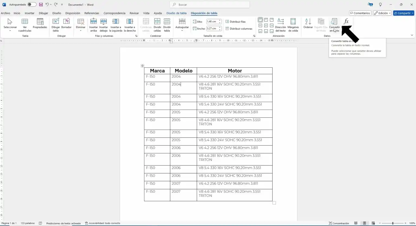Viewport: 416px width, 226px height.
Task: Align cell text center left
Action: pyautogui.click(x=260, y=25)
